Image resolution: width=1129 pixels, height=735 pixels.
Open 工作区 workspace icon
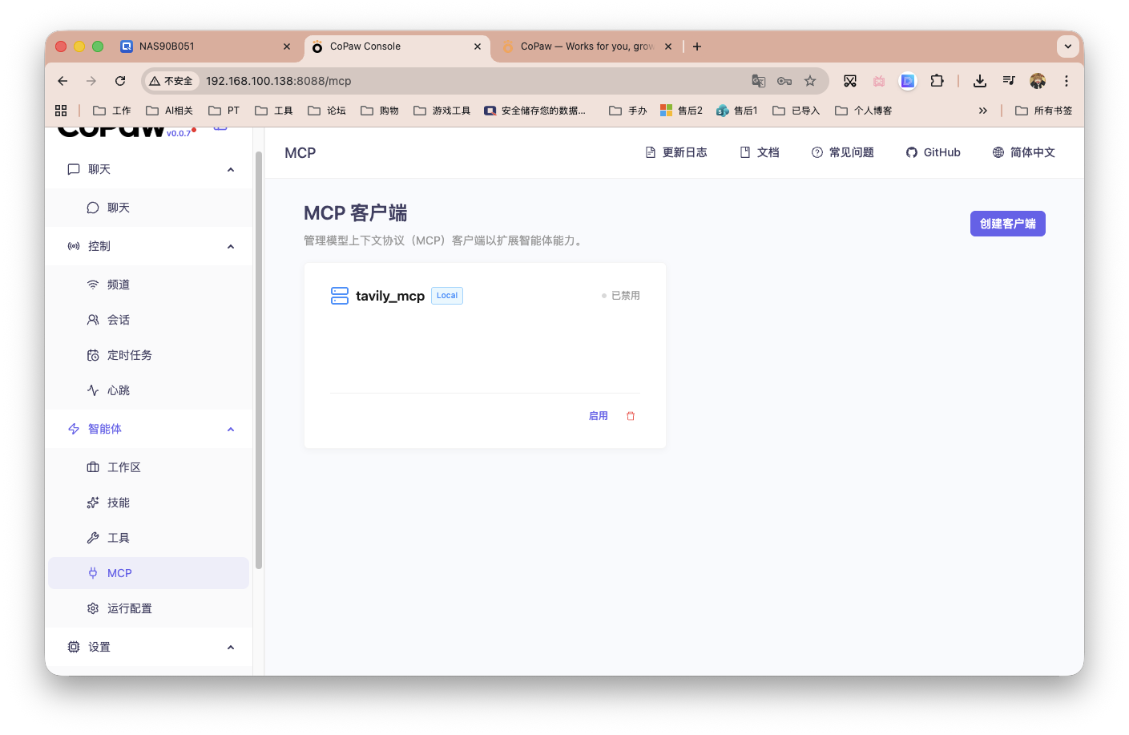91,466
